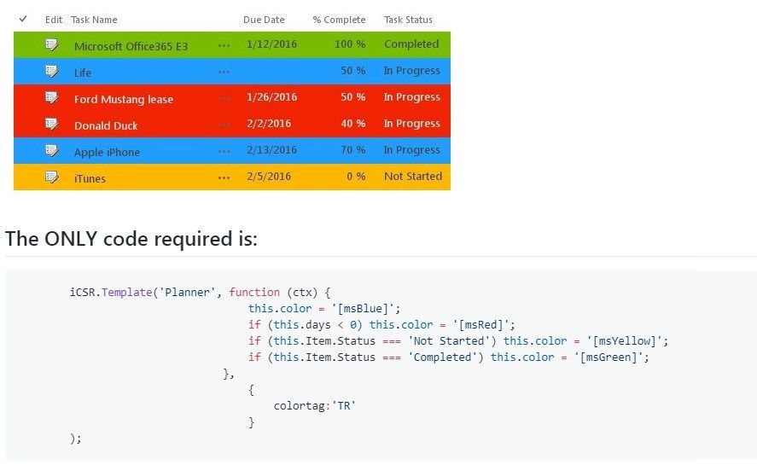The width and height of the screenshot is (757, 465).
Task: Click the 70 % complete value
Action: coord(353,150)
